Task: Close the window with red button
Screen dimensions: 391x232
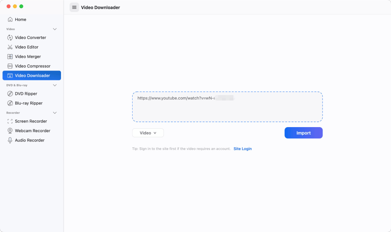Action: pyautogui.click(x=9, y=6)
